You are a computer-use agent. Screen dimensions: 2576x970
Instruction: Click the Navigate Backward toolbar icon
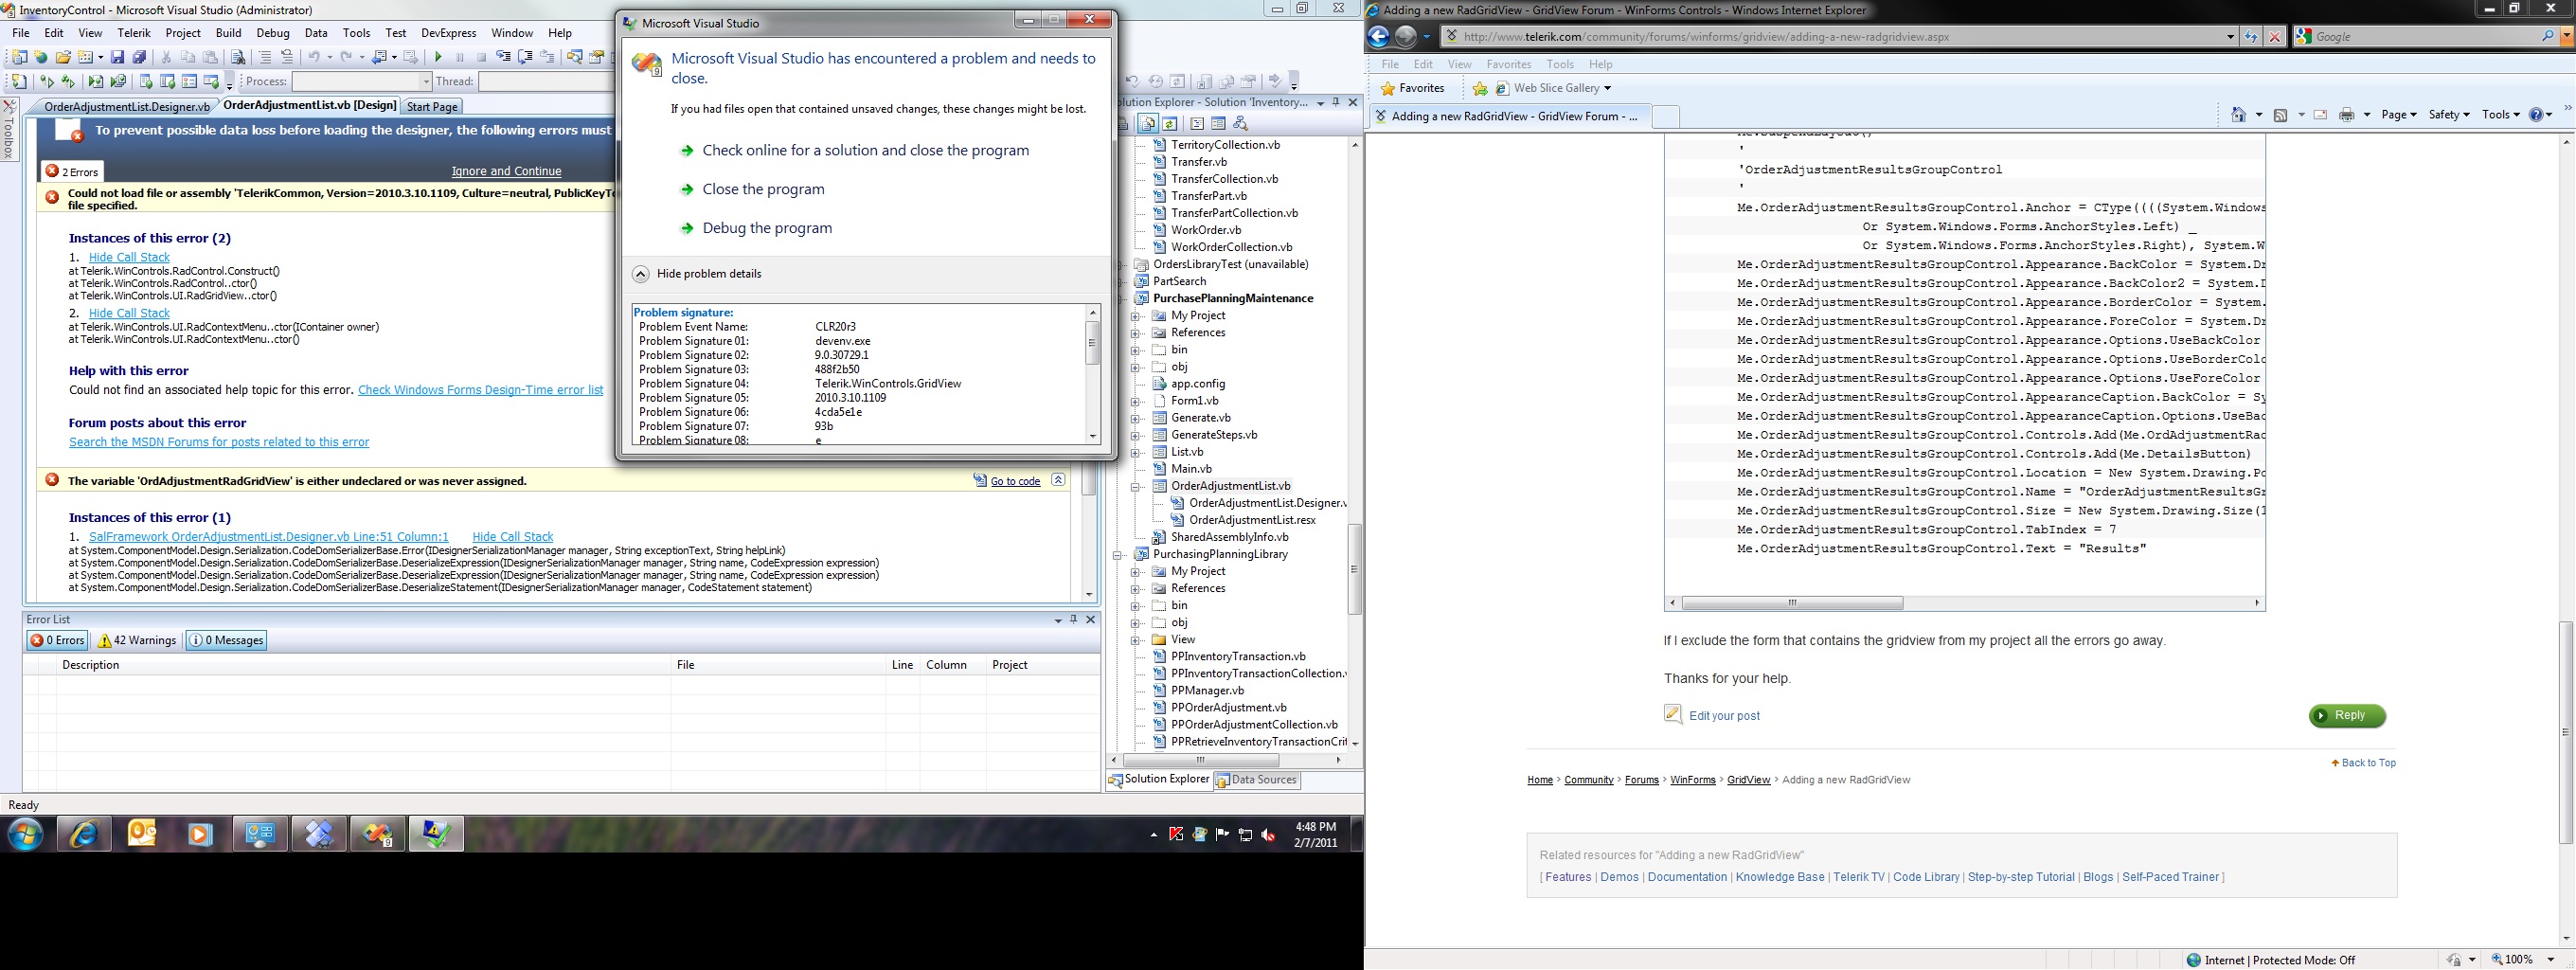coord(381,57)
